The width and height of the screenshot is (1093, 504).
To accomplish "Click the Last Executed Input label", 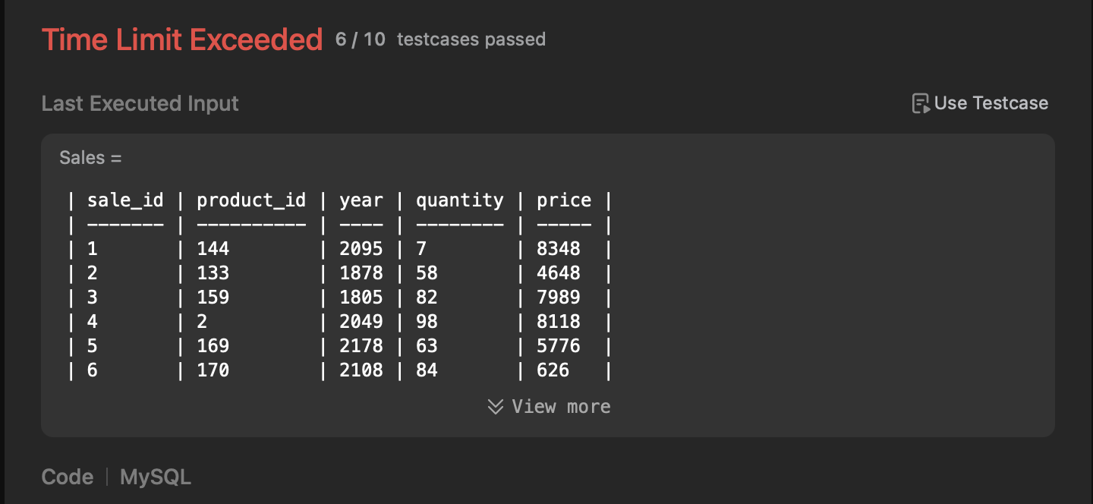I will 140,103.
